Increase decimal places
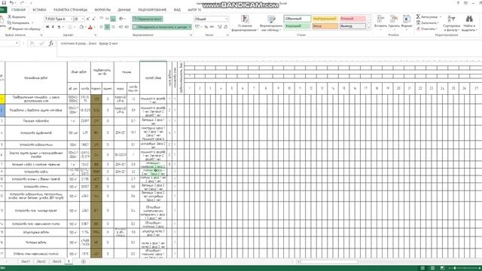 point(220,27)
